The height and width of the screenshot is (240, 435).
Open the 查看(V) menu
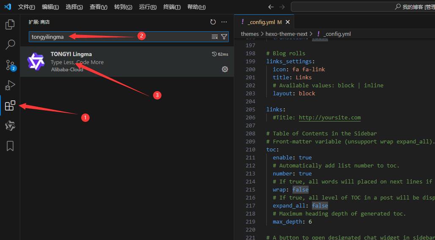pos(98,7)
